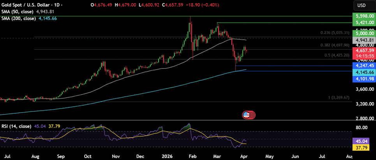Select the 4,145.66 SMA 200 price tag

pos(363,72)
